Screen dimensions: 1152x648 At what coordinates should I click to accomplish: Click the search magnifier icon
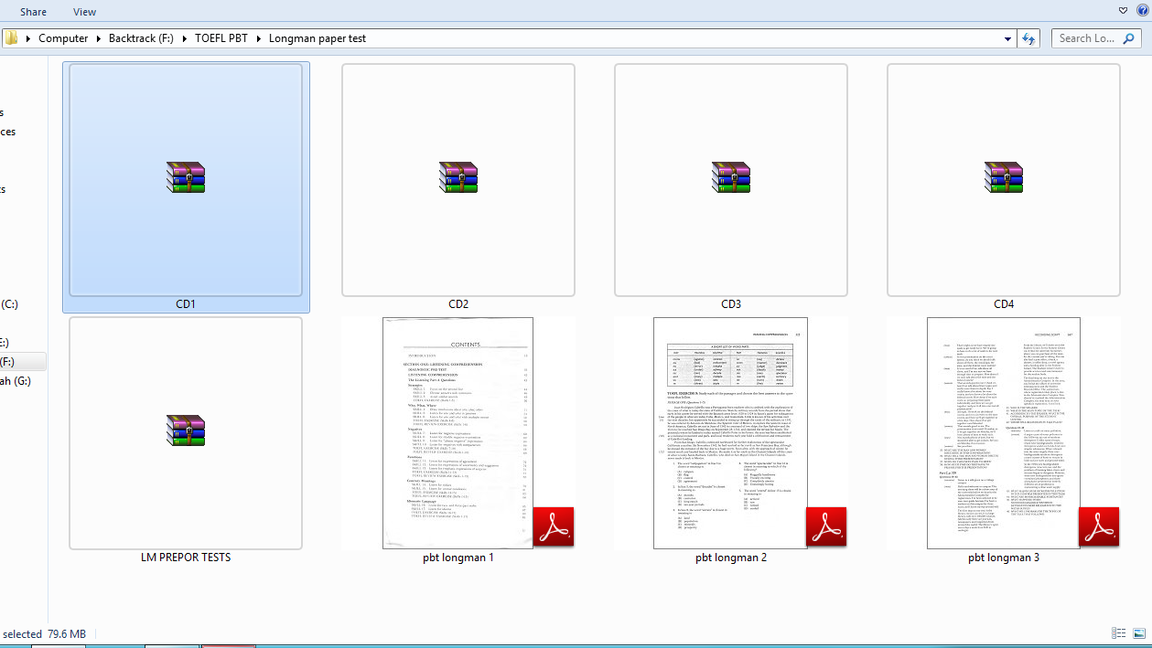pyautogui.click(x=1128, y=38)
